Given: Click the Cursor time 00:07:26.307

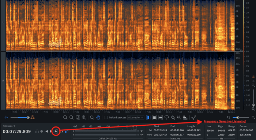Looking at the screenshot, I should pyautogui.click(x=246, y=130).
